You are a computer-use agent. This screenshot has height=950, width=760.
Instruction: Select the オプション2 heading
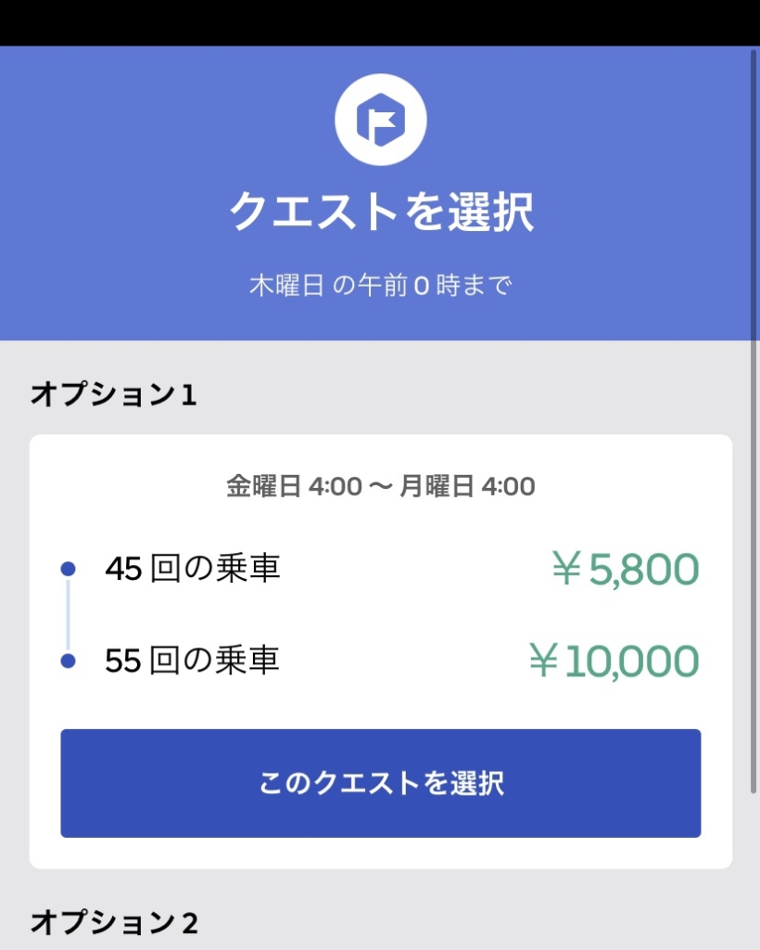tap(113, 922)
